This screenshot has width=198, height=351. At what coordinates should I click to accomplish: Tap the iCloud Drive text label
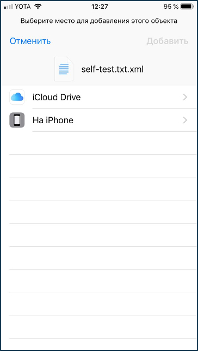coord(57,97)
